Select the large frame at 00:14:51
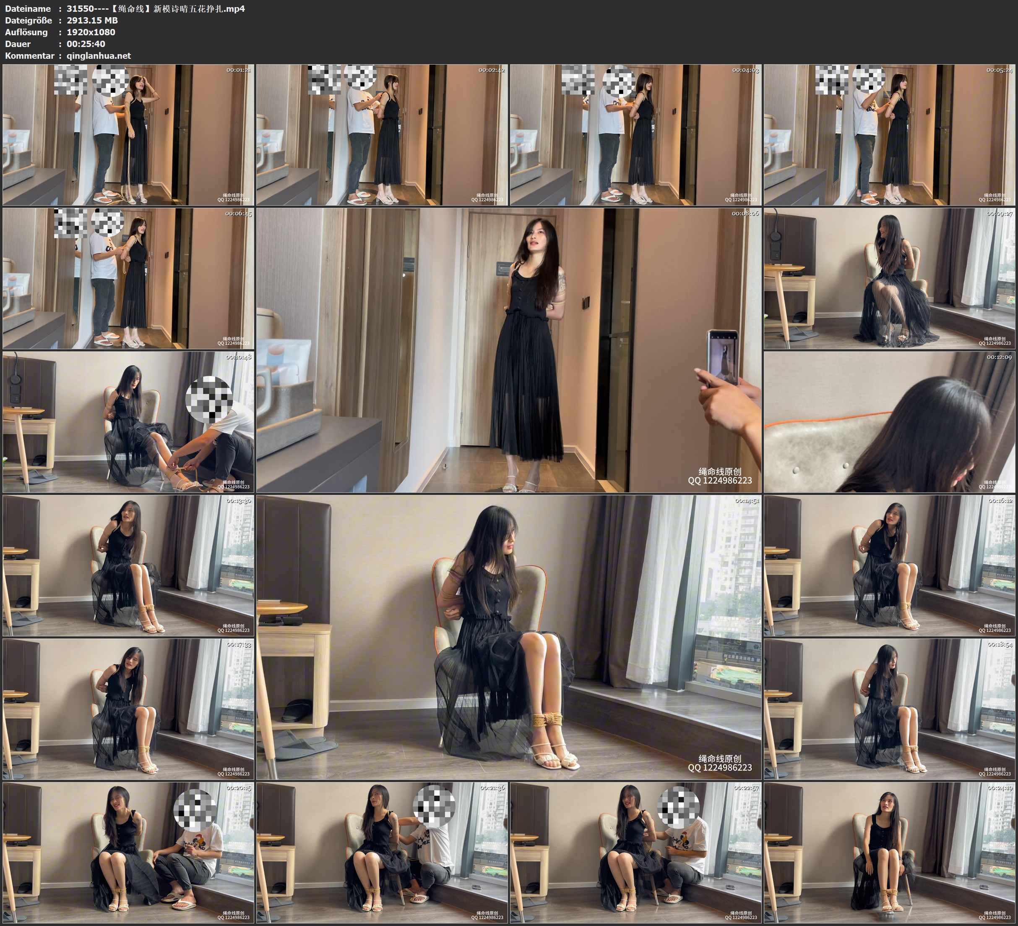This screenshot has width=1018, height=926. point(508,637)
